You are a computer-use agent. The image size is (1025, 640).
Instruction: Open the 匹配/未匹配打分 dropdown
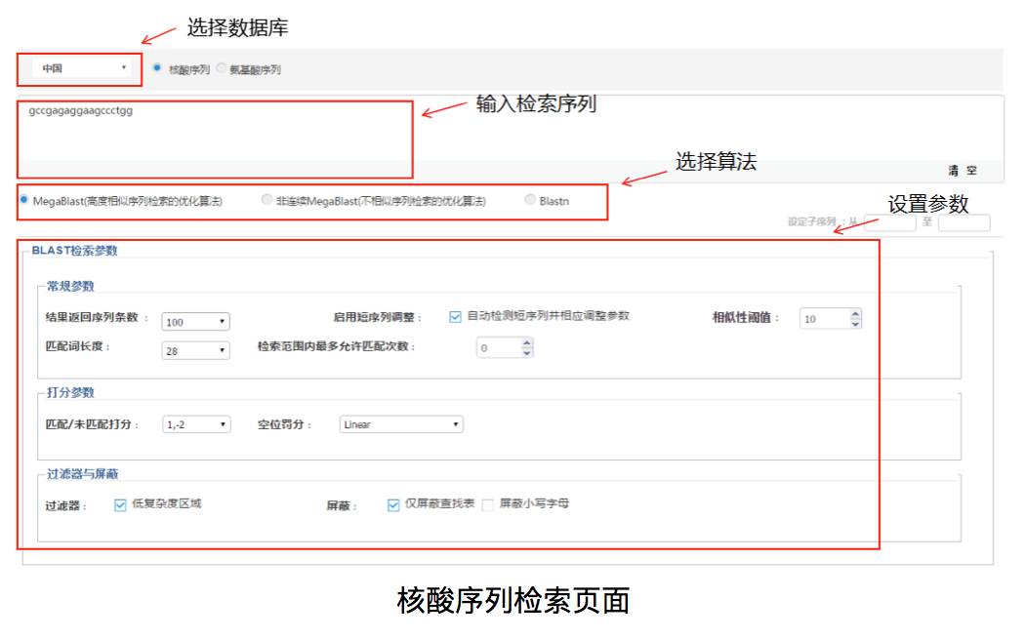(196, 424)
